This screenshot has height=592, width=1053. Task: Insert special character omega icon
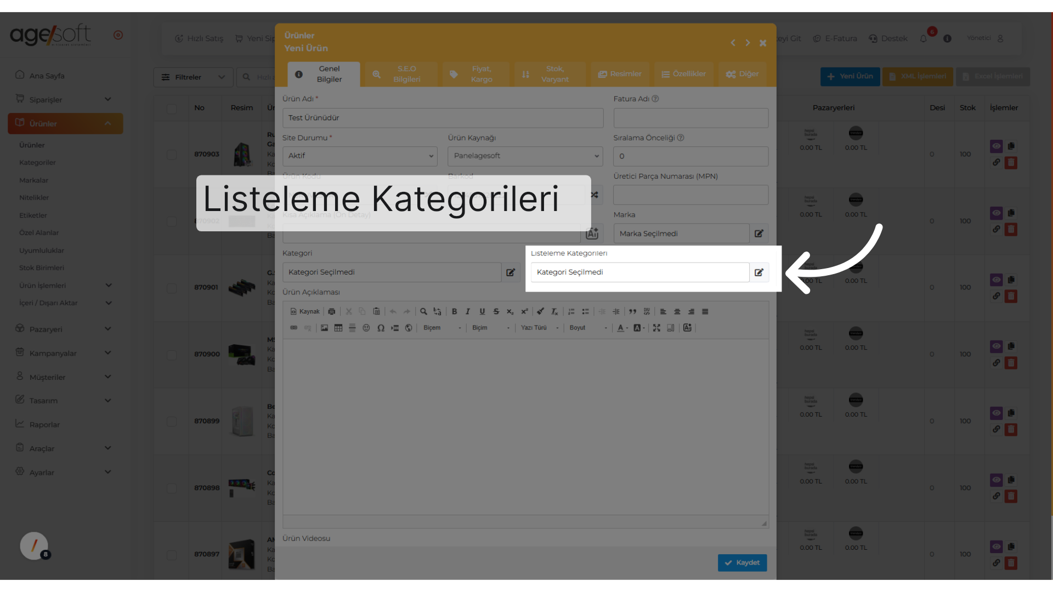[x=381, y=328]
